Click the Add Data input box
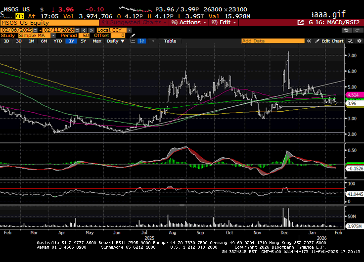The image size is (364, 262). point(273,41)
